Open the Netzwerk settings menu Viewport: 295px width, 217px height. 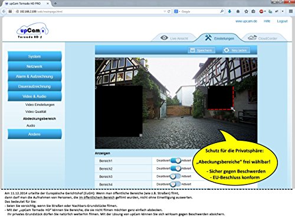35,66
